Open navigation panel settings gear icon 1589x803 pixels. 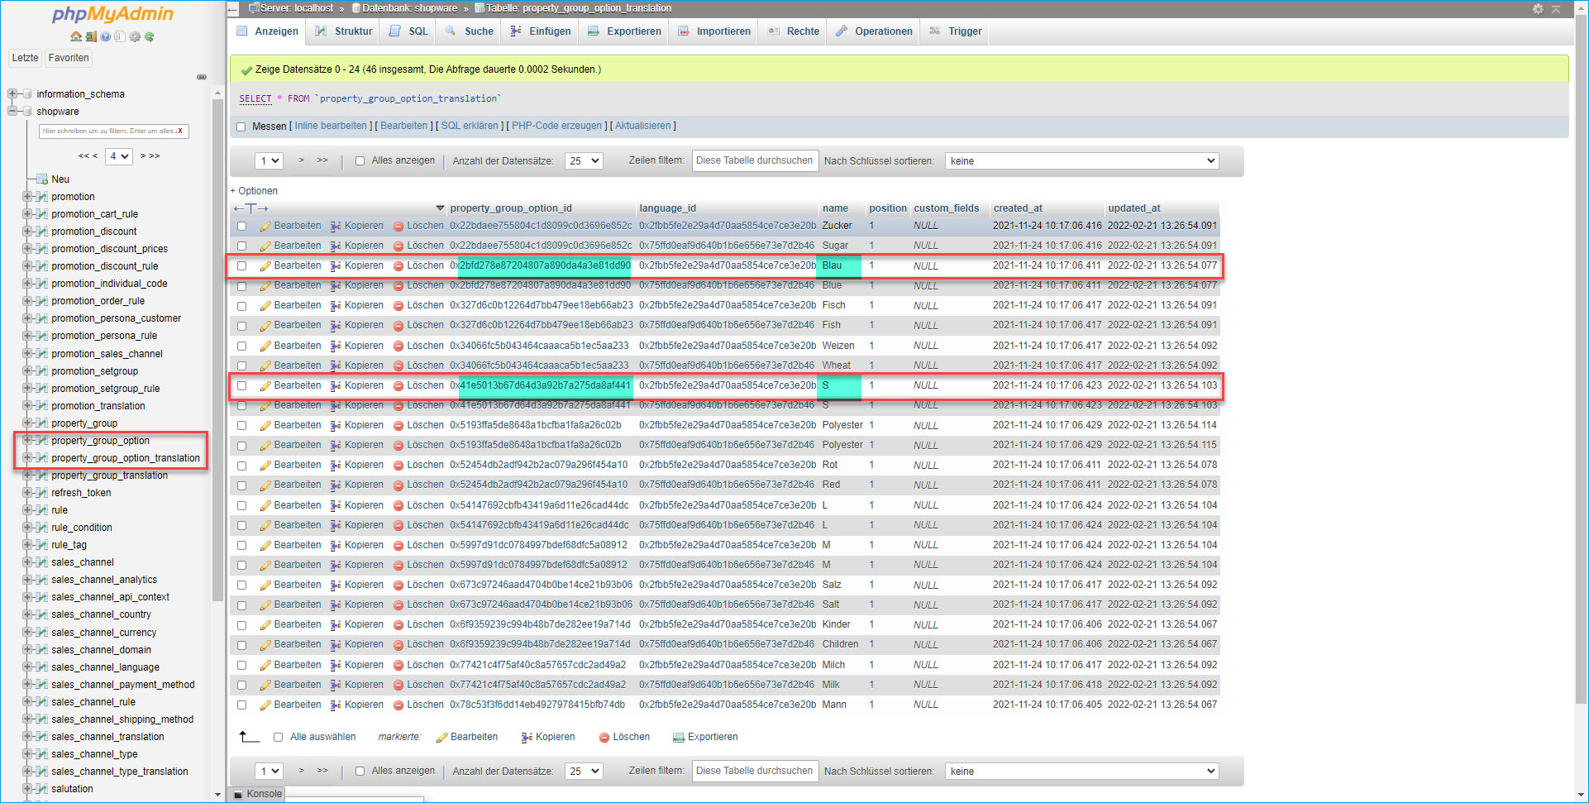tap(135, 36)
